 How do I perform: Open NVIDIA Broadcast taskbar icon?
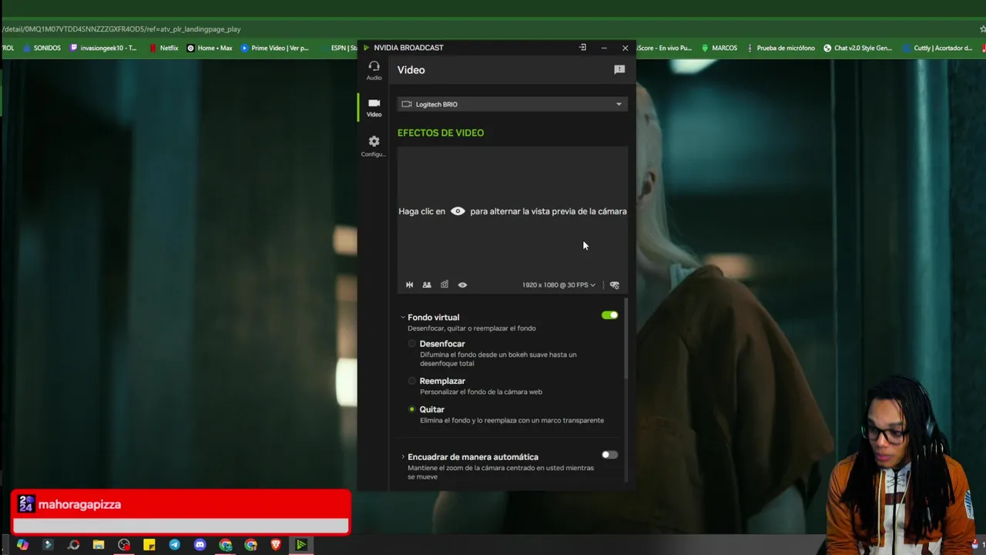[301, 545]
